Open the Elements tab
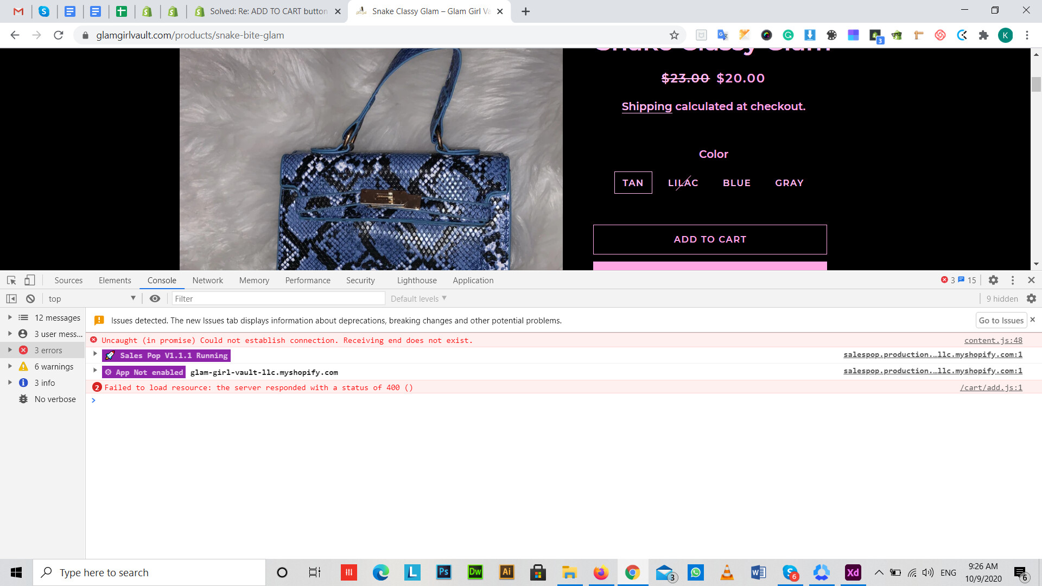The width and height of the screenshot is (1042, 586). point(115,281)
